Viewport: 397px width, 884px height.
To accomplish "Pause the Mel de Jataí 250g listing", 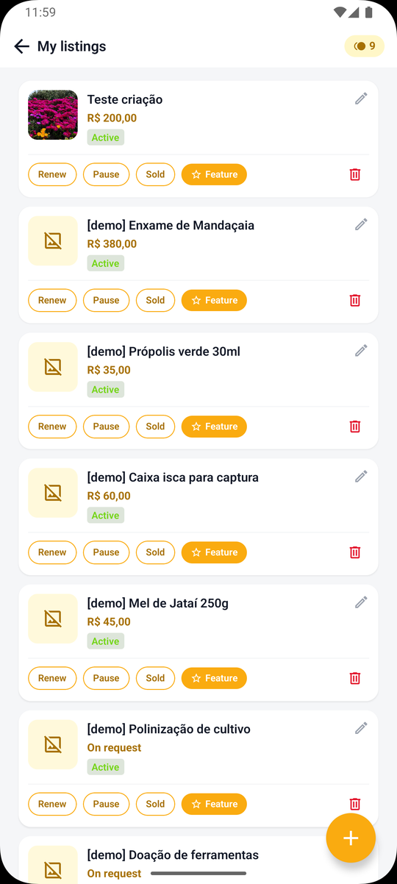I will click(x=106, y=678).
